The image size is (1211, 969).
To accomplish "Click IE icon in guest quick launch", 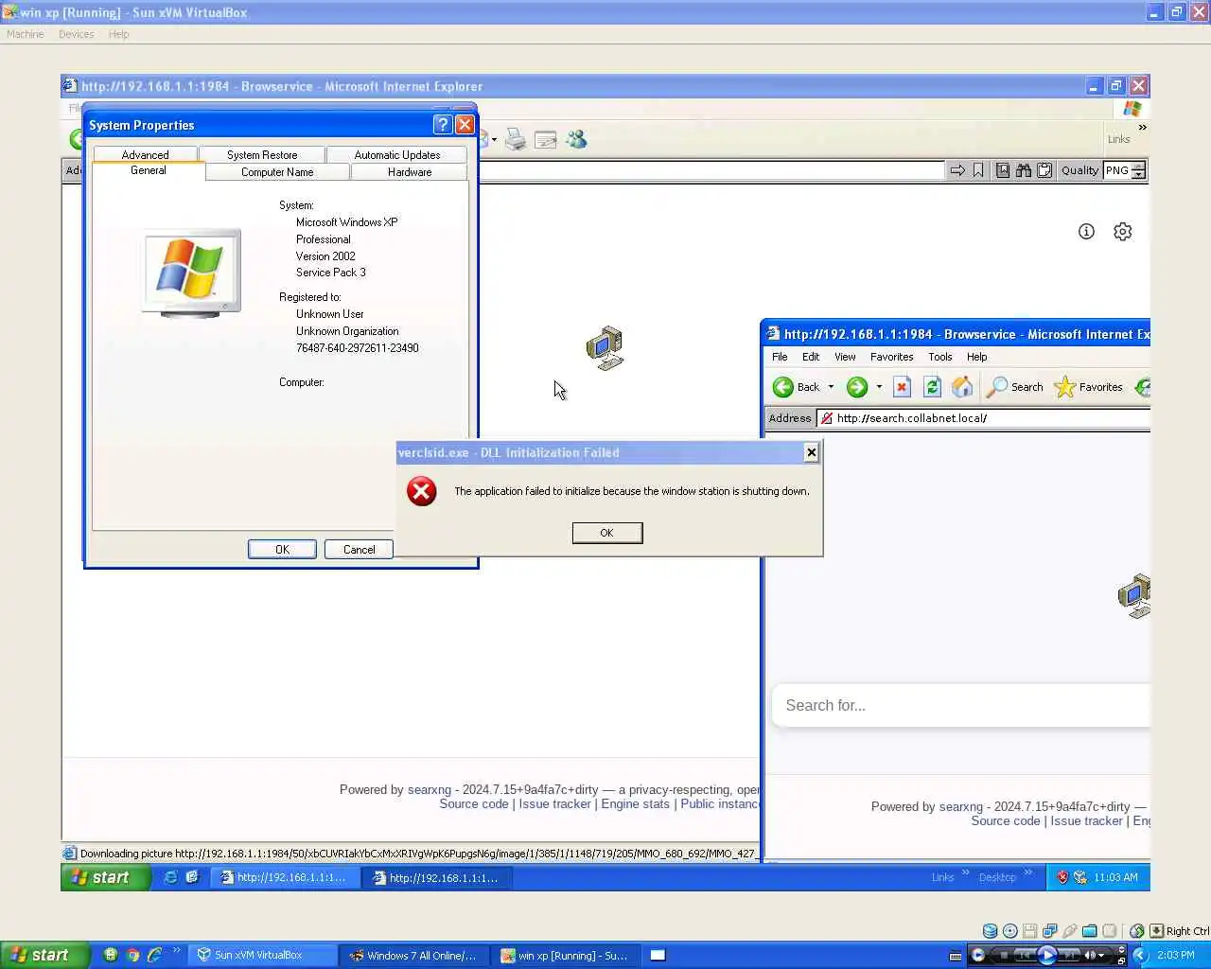I will pos(170,877).
